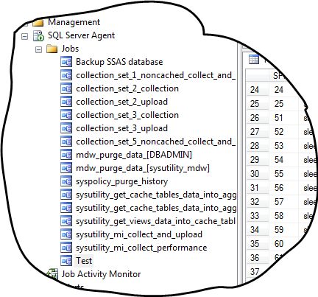Select the Backup SSAS database job
This screenshot has width=318, height=297.
119,62
